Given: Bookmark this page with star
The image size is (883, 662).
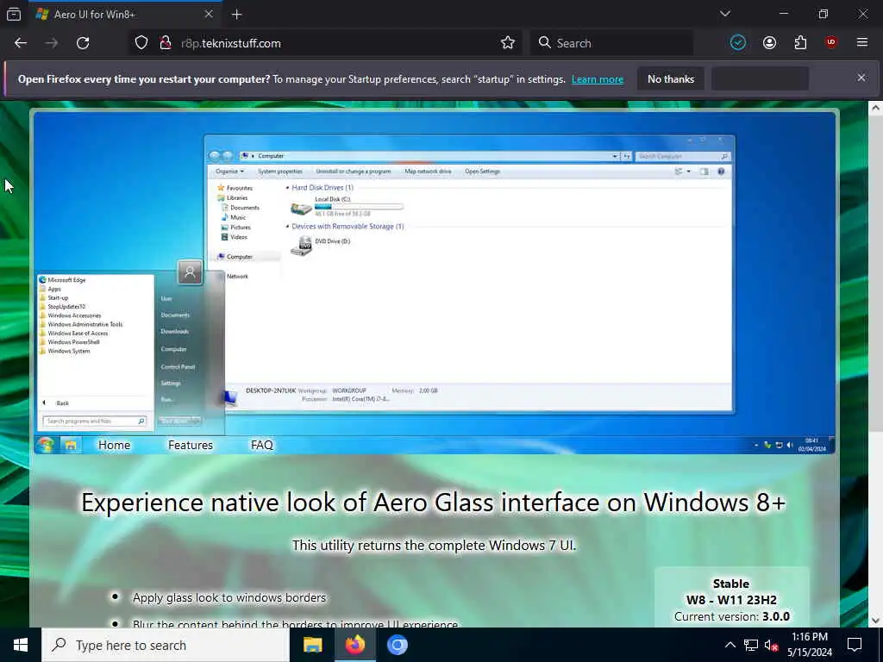Looking at the screenshot, I should pos(507,43).
